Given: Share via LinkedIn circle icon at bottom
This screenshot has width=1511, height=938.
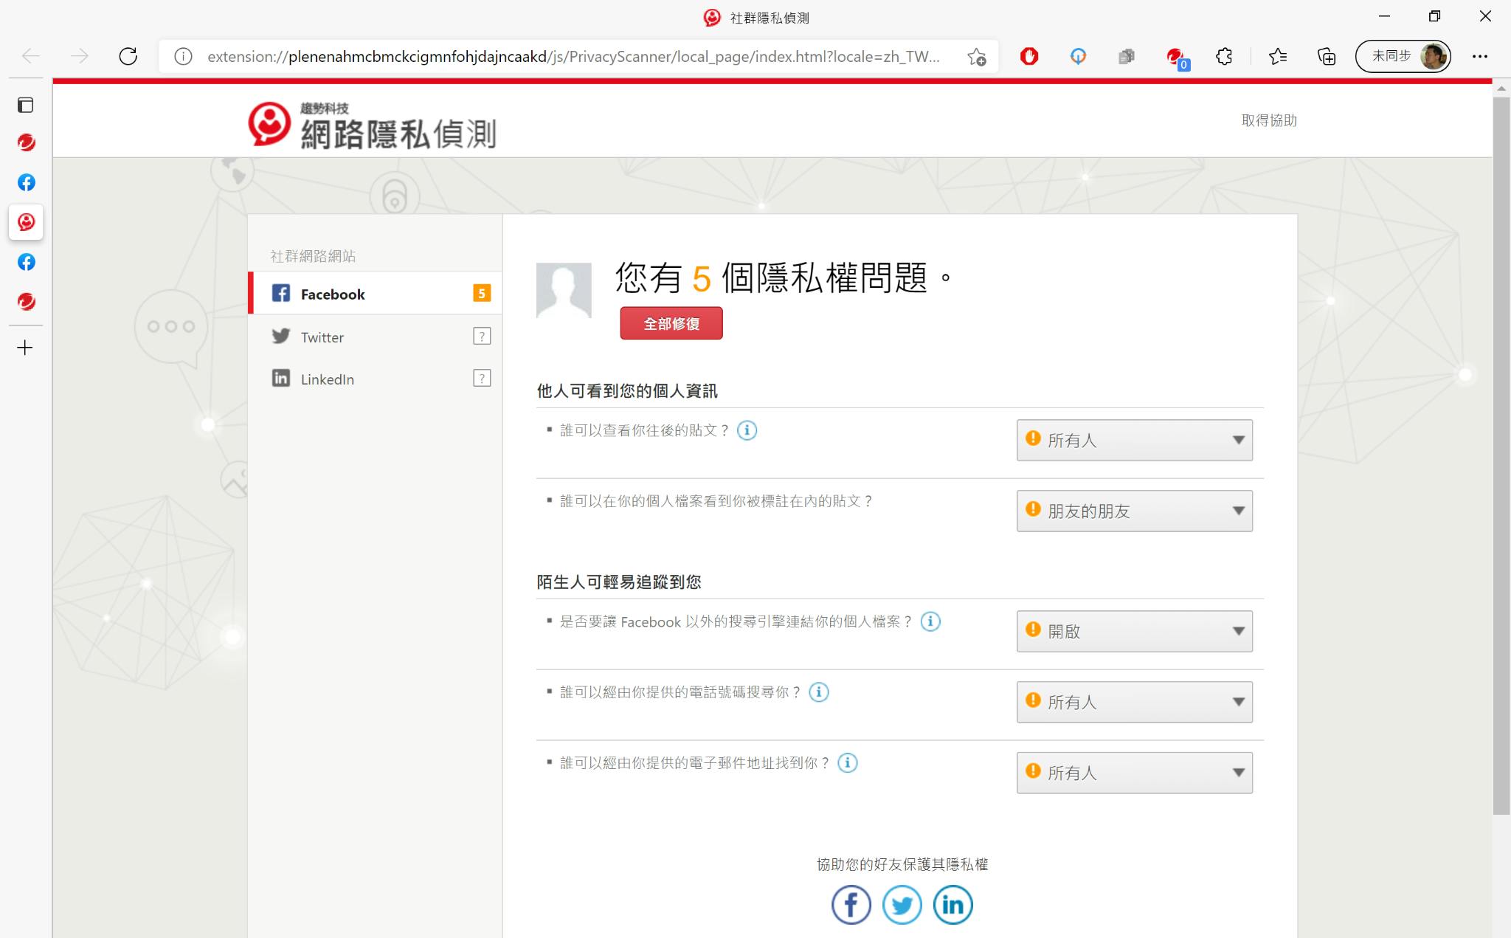Looking at the screenshot, I should click(x=953, y=905).
